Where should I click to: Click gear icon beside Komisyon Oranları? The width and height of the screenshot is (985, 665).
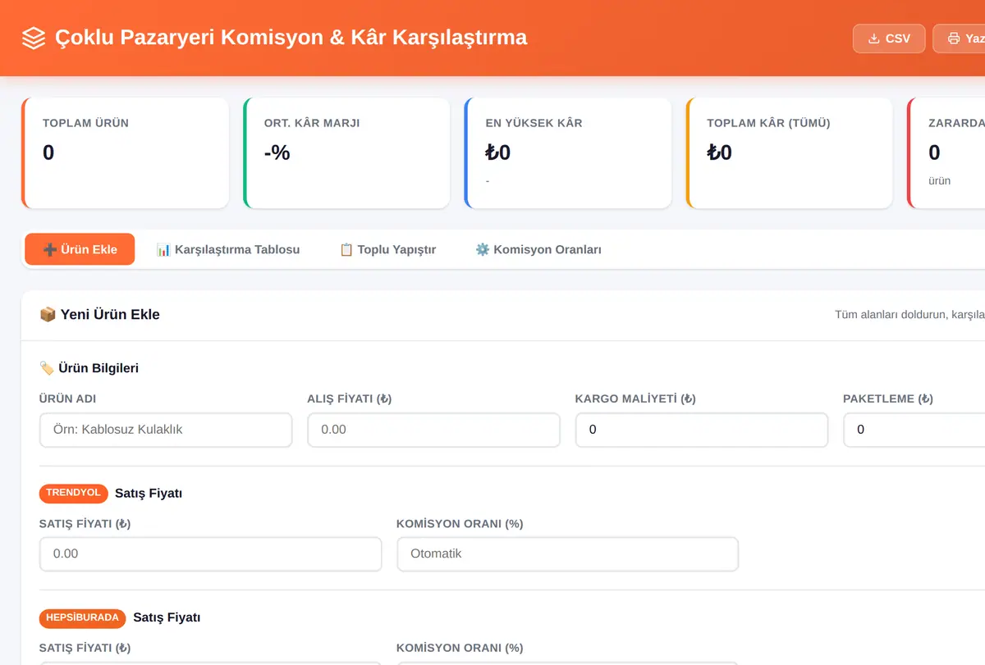pyautogui.click(x=483, y=249)
